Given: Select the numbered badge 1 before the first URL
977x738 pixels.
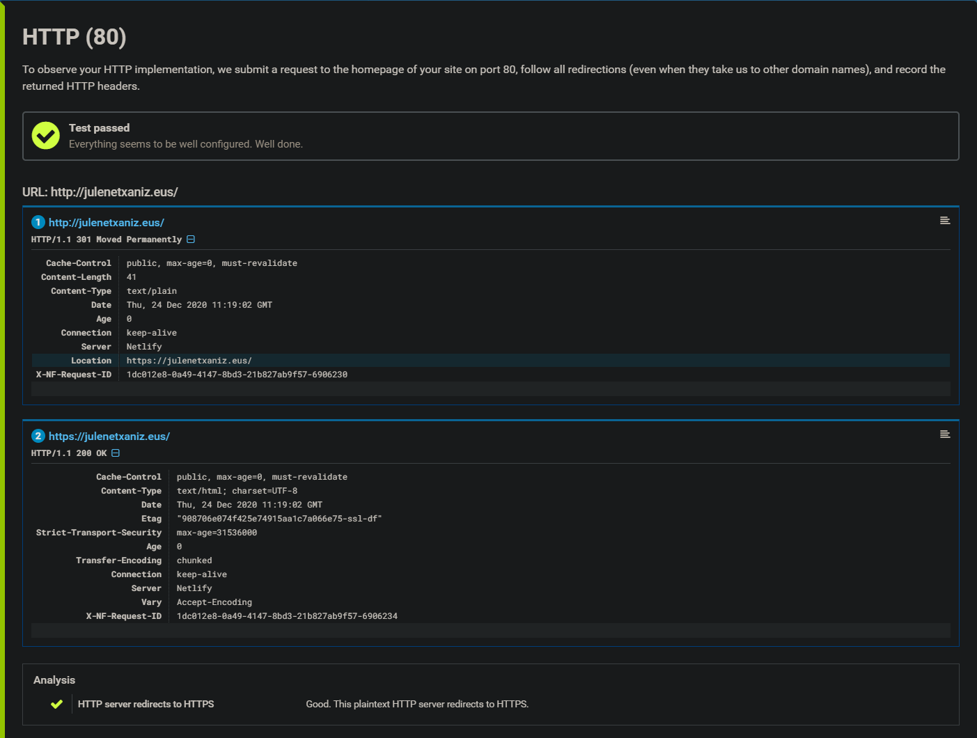Looking at the screenshot, I should coord(38,222).
